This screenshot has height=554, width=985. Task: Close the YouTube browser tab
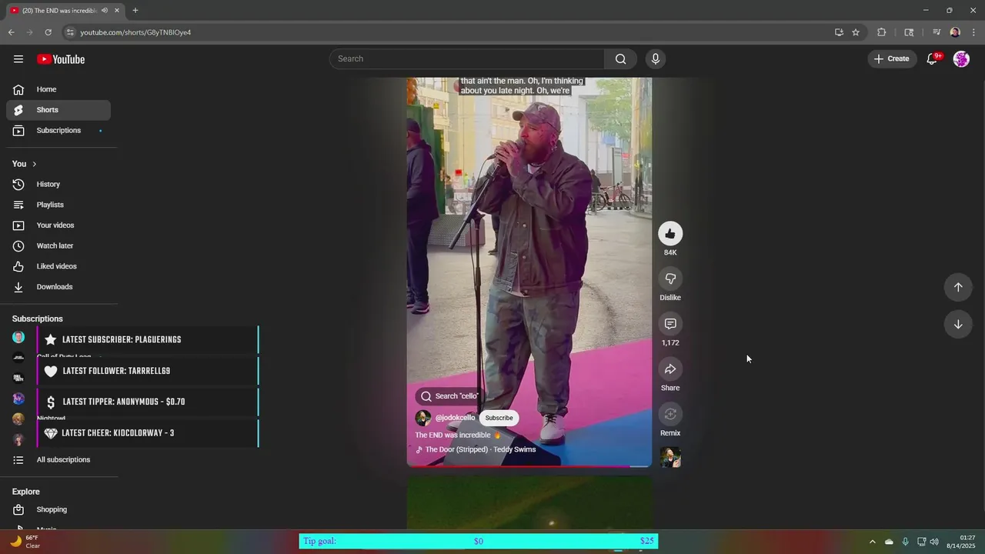point(117,11)
